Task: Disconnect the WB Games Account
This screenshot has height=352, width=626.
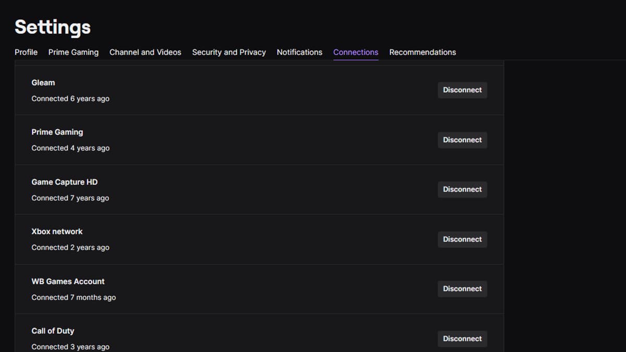Action: (x=462, y=289)
